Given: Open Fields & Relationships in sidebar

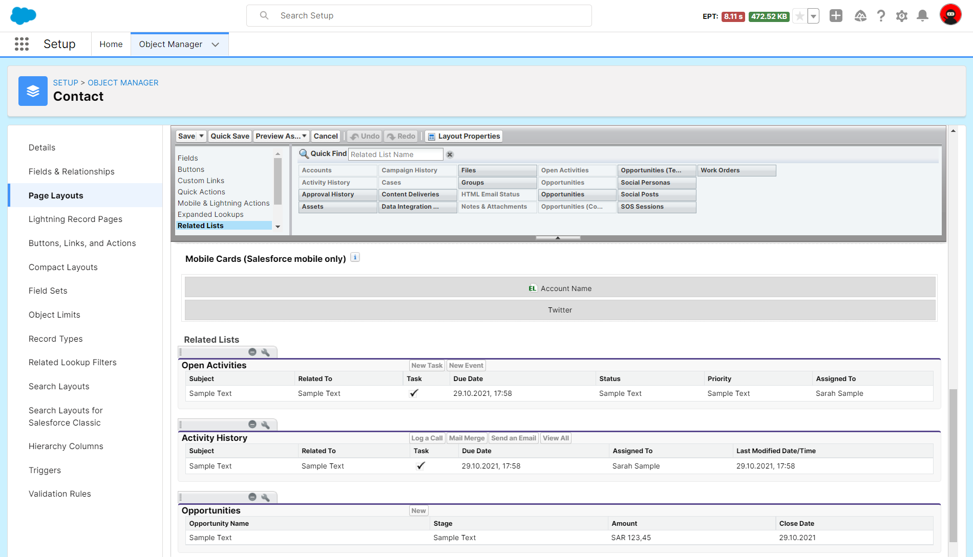Looking at the screenshot, I should pyautogui.click(x=71, y=171).
